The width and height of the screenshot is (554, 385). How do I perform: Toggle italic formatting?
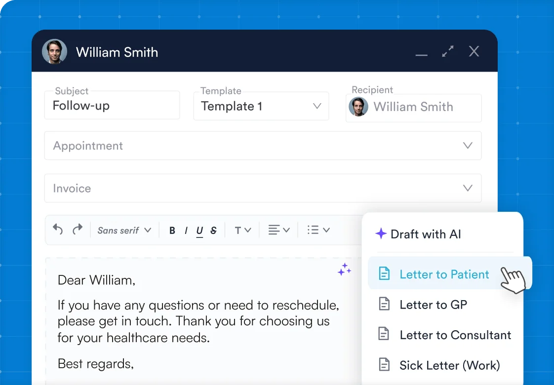point(186,231)
